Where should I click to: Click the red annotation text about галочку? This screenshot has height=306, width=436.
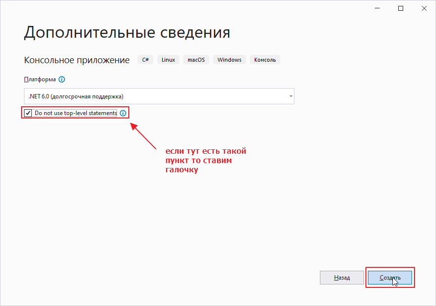(x=206, y=161)
